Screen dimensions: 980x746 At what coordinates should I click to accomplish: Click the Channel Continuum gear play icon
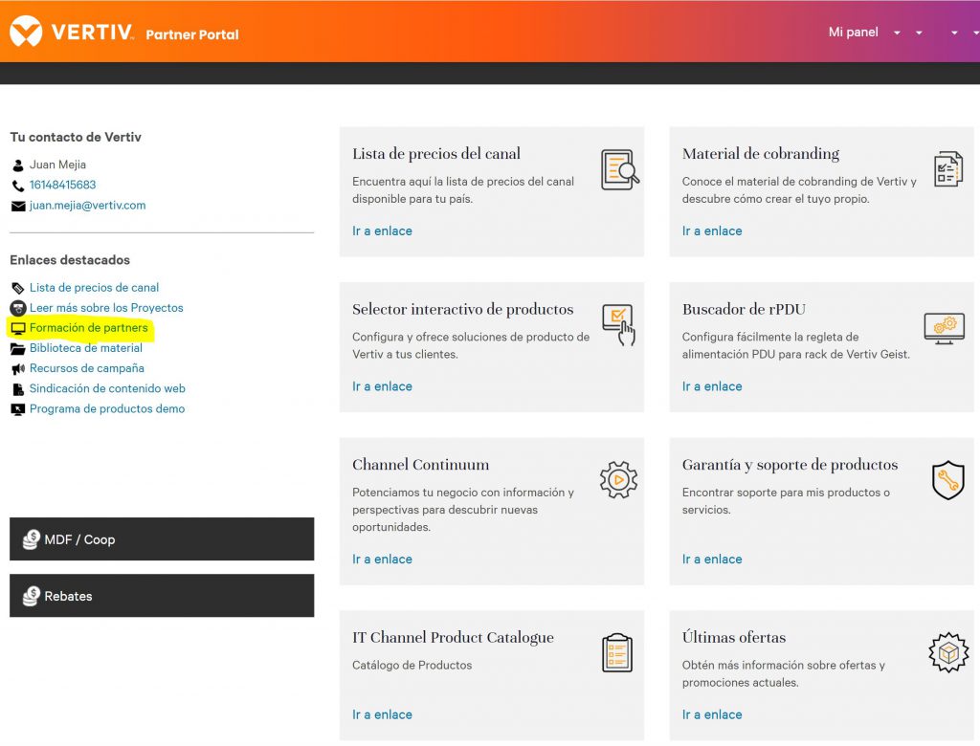pyautogui.click(x=618, y=479)
